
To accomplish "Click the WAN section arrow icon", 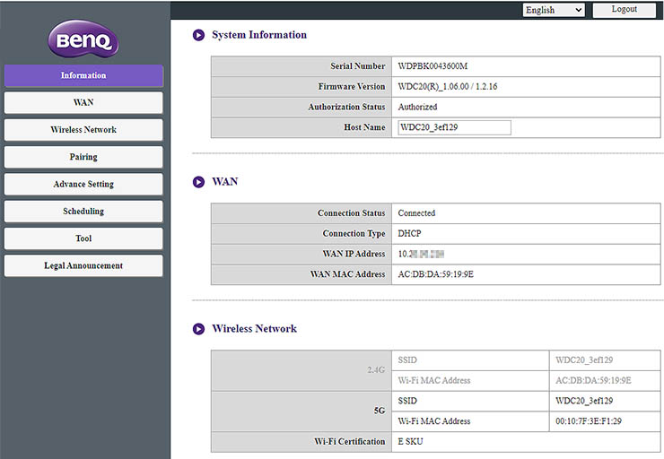I will click(198, 182).
